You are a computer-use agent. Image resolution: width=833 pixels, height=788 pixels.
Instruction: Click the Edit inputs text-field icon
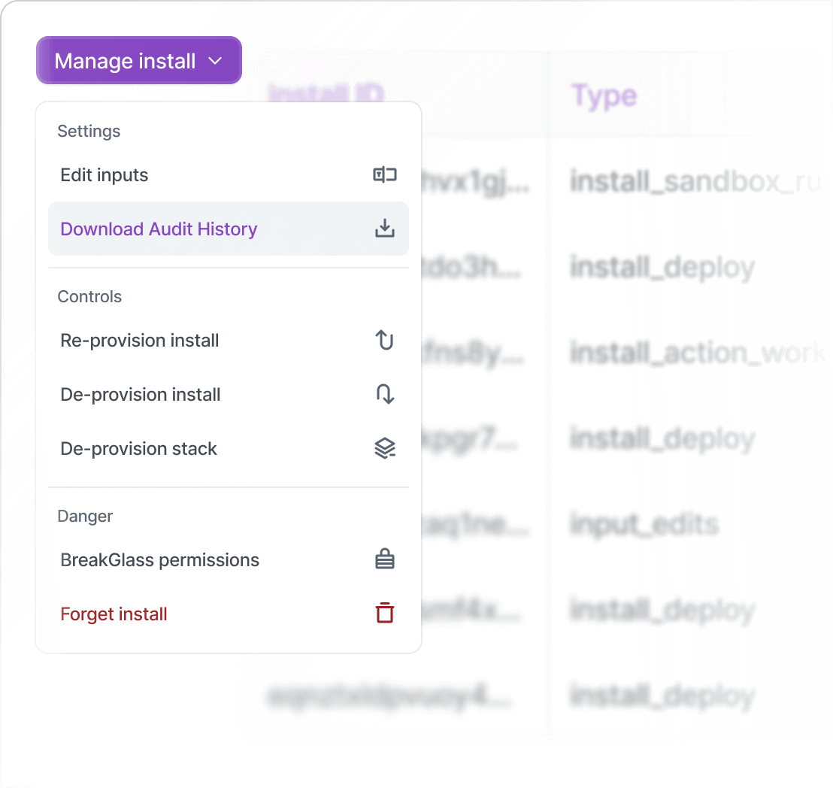[x=384, y=175]
